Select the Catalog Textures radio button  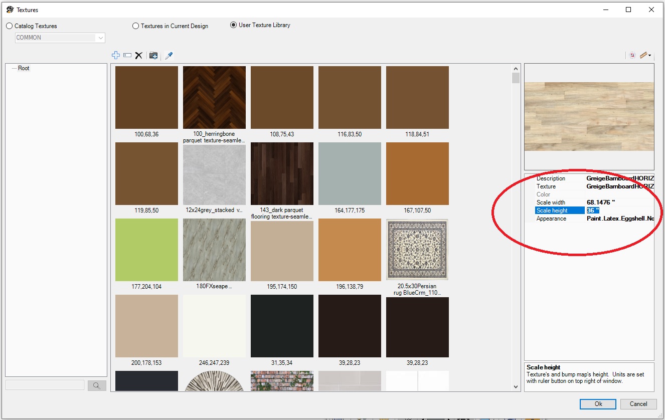pyautogui.click(x=9, y=26)
